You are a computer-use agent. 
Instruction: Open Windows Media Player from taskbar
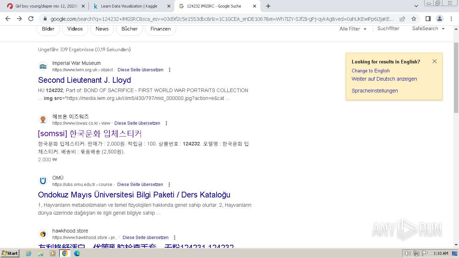(53, 253)
